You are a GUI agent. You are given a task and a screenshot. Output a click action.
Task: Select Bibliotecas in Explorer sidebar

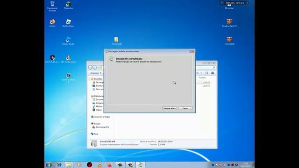click(x=97, y=96)
